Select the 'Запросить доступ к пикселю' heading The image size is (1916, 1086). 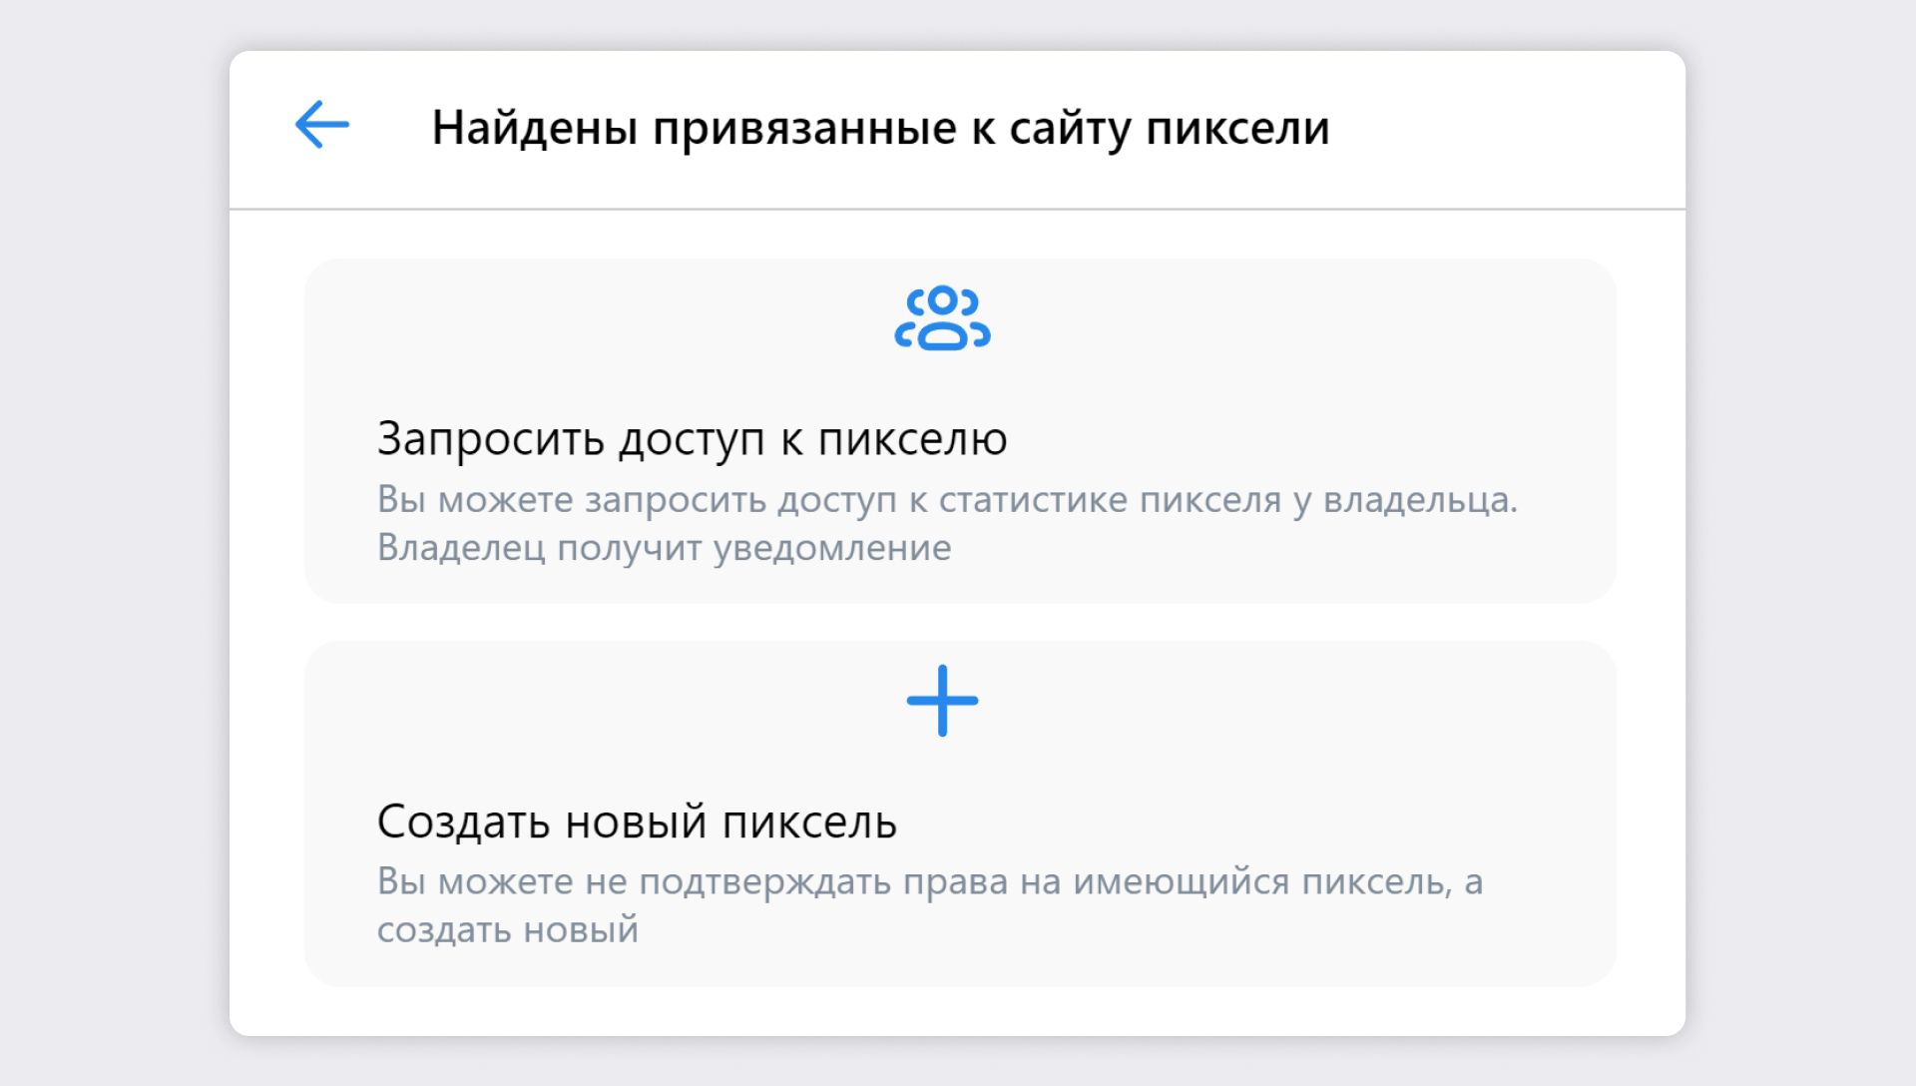point(692,439)
